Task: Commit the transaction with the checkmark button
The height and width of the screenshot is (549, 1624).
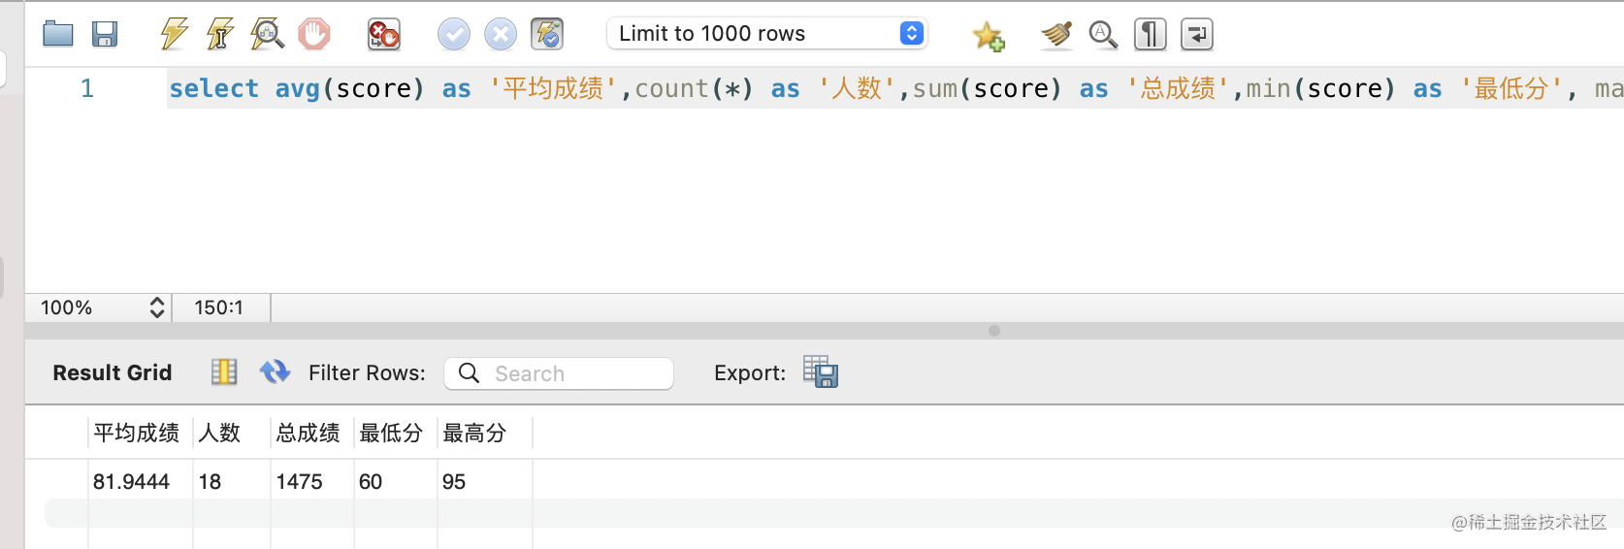Action: (453, 35)
